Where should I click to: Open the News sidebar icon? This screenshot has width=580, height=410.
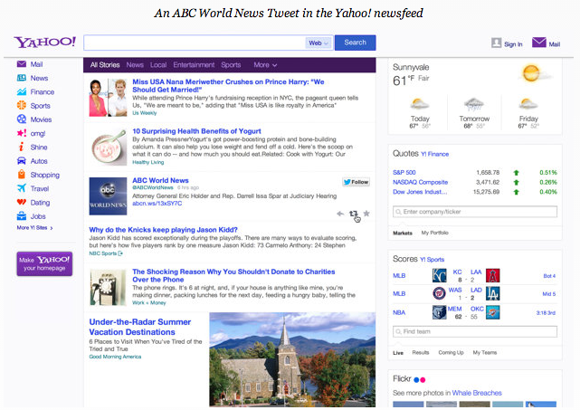22,78
